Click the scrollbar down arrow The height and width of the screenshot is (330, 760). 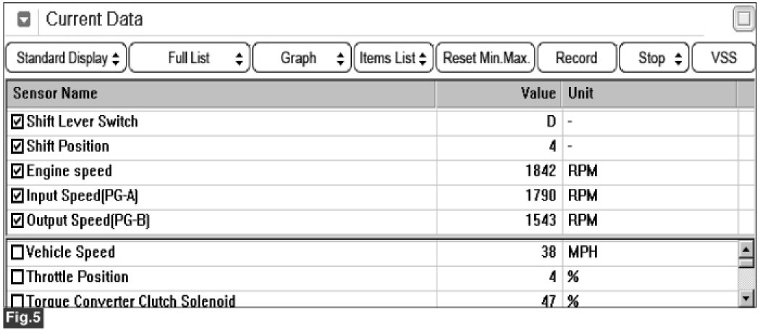[745, 297]
